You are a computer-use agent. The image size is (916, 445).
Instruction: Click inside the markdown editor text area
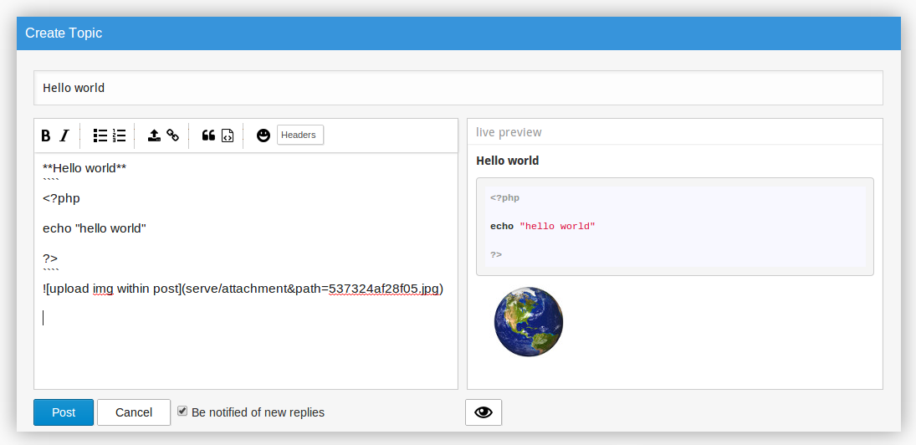(246, 271)
